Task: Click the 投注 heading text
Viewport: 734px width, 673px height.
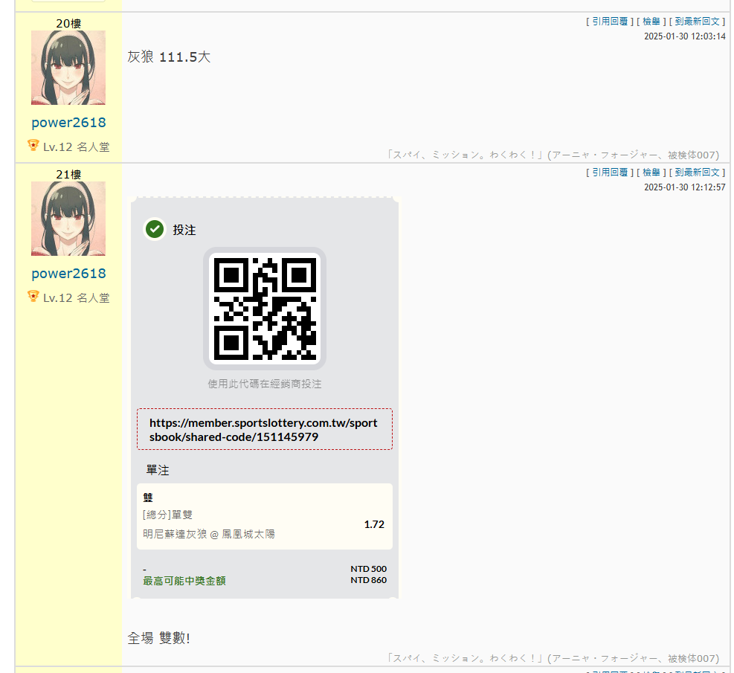Action: pyautogui.click(x=184, y=230)
